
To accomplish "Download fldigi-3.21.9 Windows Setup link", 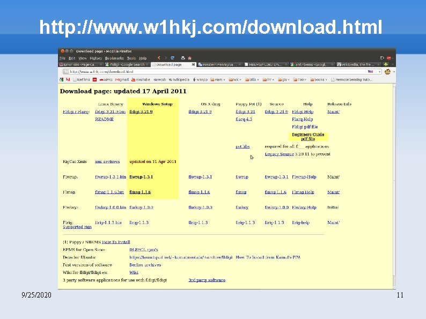I will click(x=141, y=112).
